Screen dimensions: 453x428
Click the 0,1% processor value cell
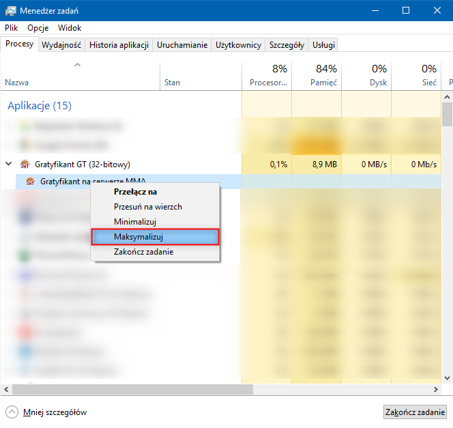point(267,165)
